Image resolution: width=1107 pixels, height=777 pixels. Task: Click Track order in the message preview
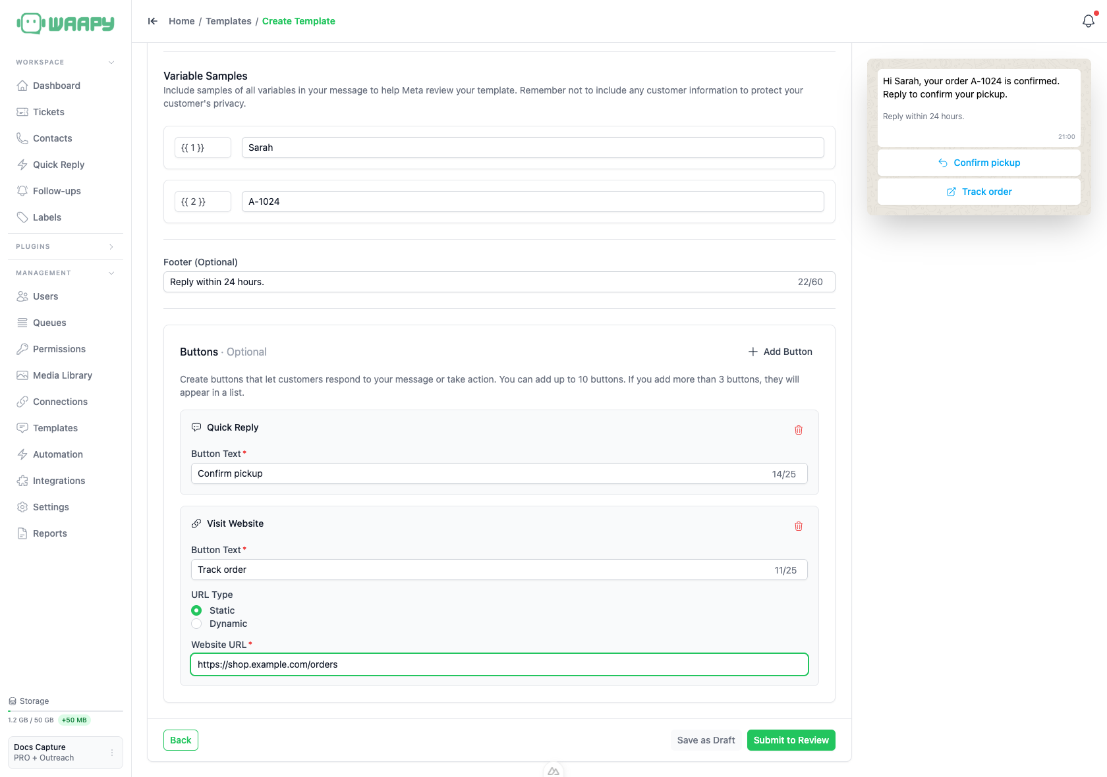[x=979, y=192]
